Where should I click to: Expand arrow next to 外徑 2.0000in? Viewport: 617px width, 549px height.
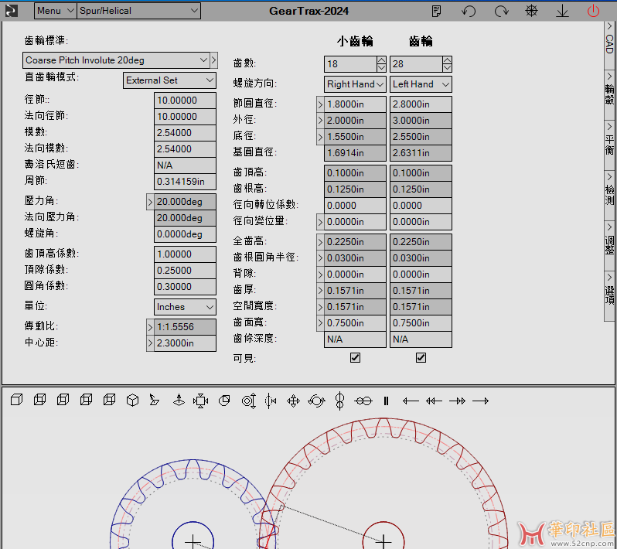[x=320, y=121]
